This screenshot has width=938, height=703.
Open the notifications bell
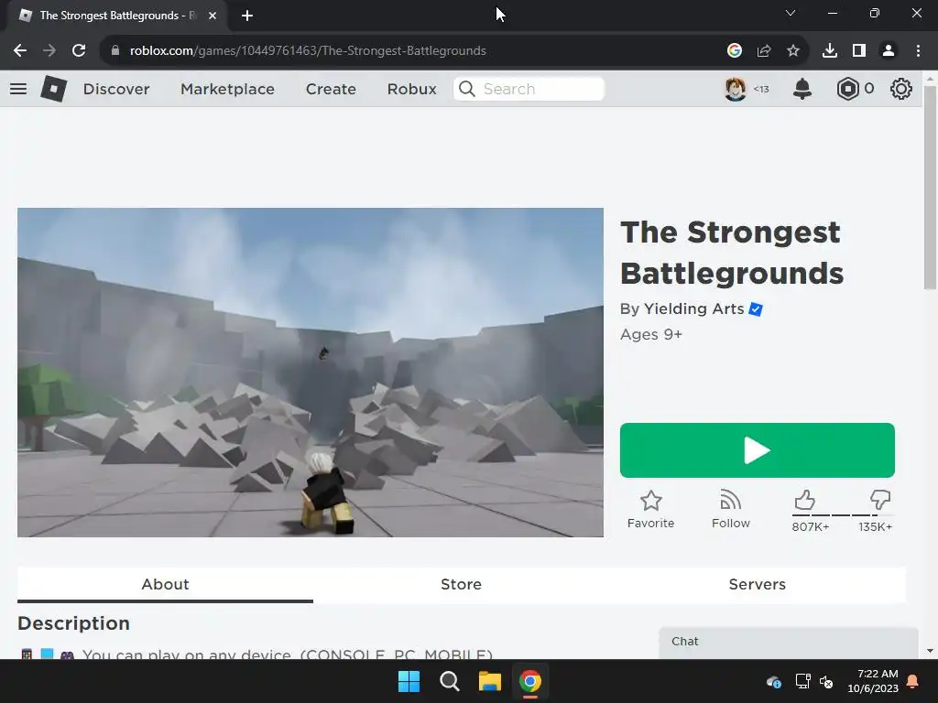[802, 89]
